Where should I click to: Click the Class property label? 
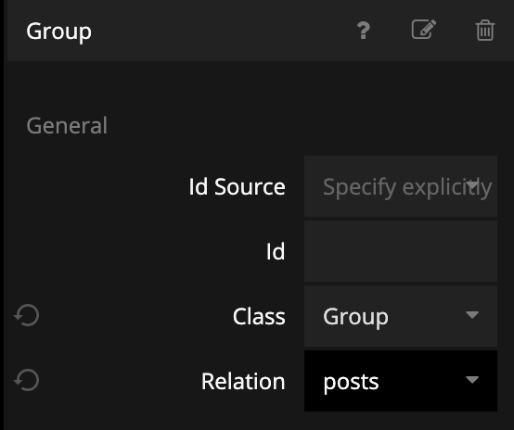pos(259,316)
